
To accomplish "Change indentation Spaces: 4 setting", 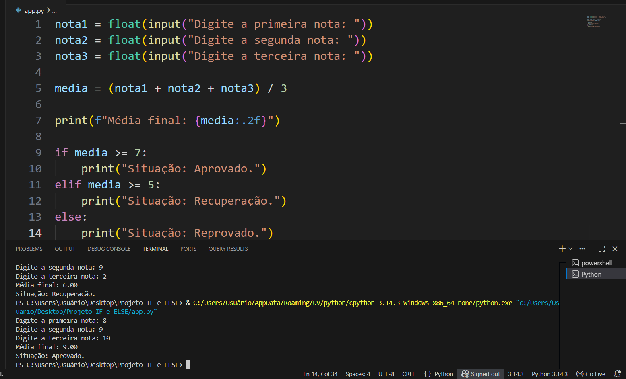I will click(x=357, y=374).
